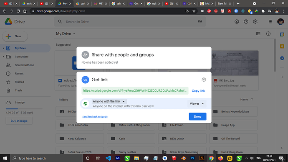Select the generated share link field
The image size is (288, 162).
(x=135, y=91)
